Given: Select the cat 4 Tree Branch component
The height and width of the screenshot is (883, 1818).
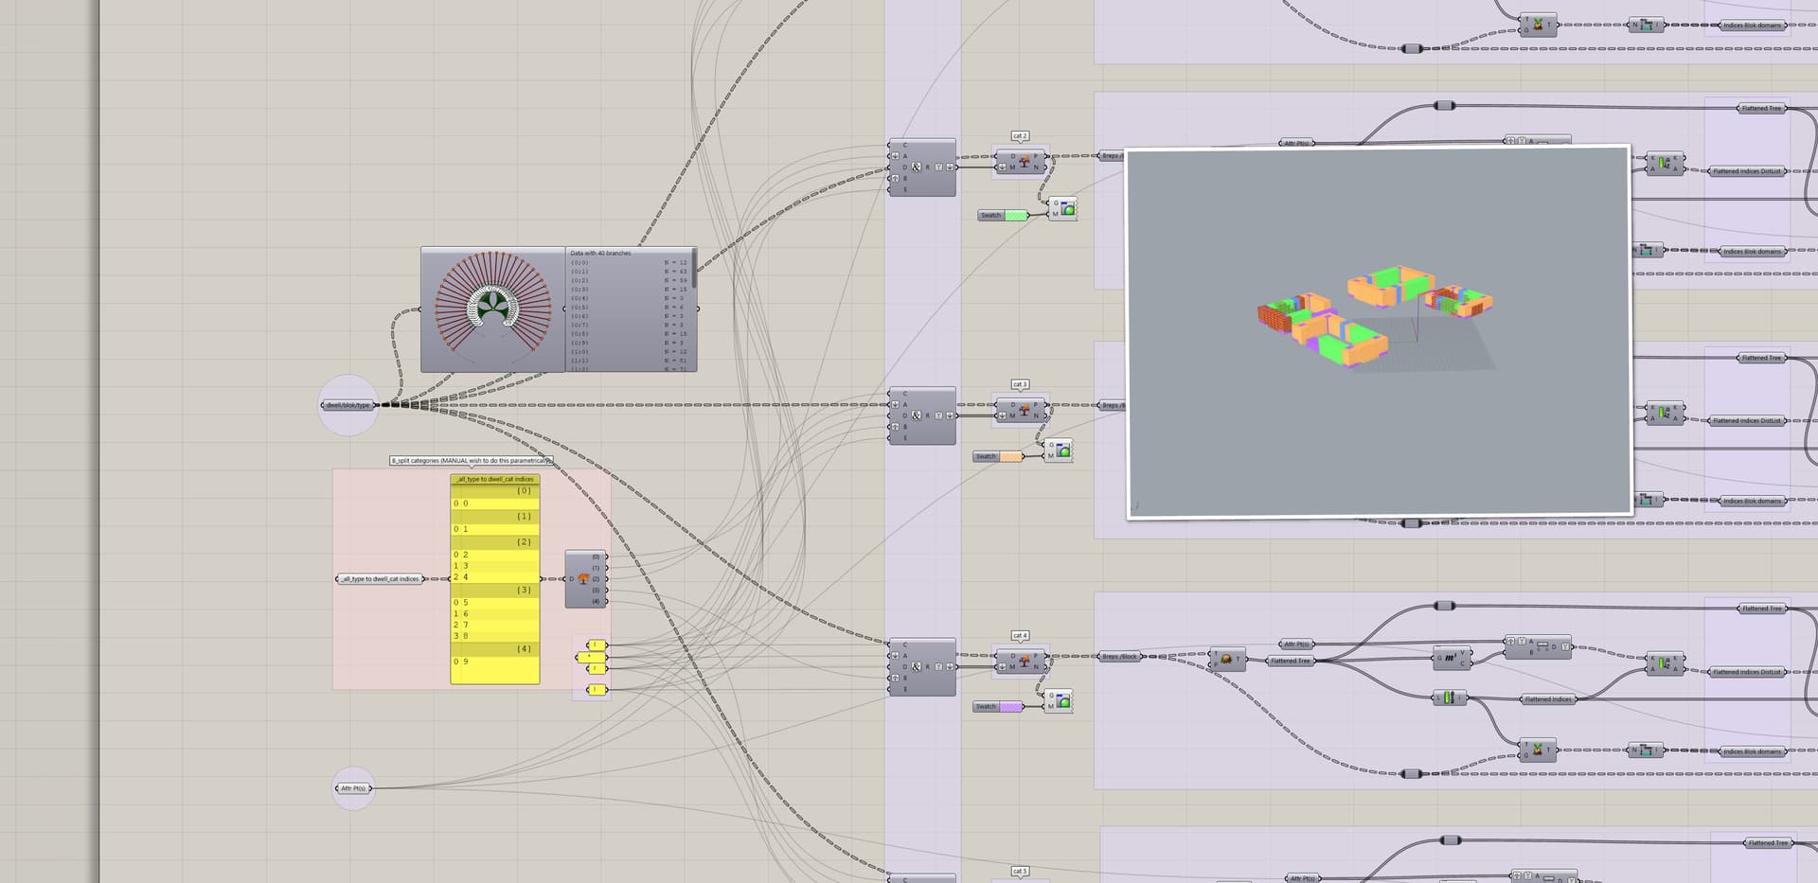Looking at the screenshot, I should (x=1020, y=661).
